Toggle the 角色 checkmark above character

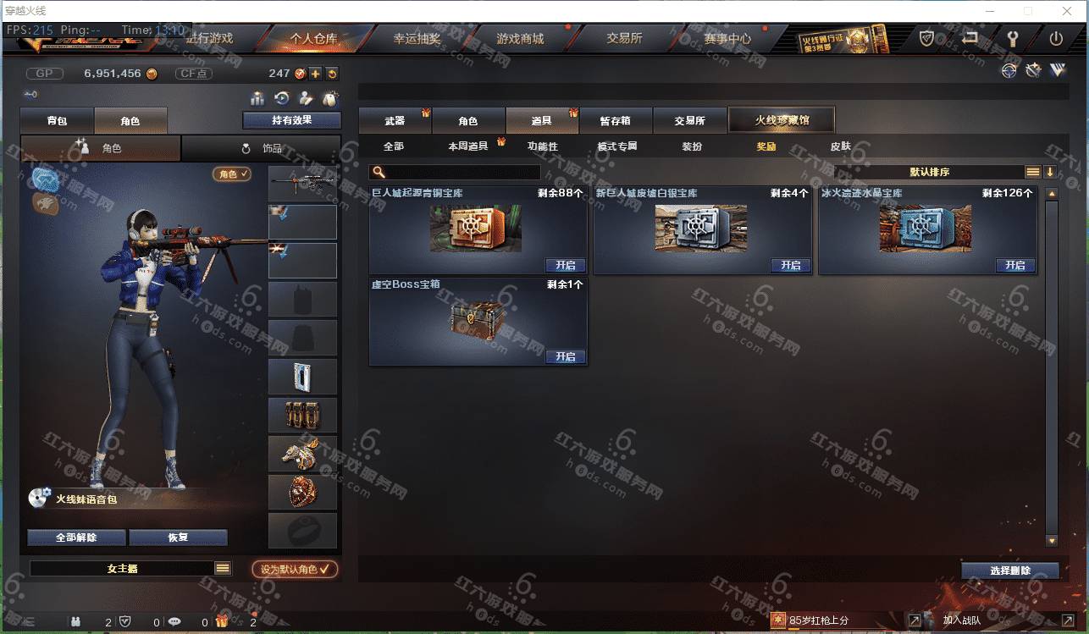click(x=232, y=174)
